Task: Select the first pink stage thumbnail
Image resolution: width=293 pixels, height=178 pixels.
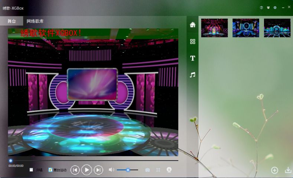Action: (214, 28)
